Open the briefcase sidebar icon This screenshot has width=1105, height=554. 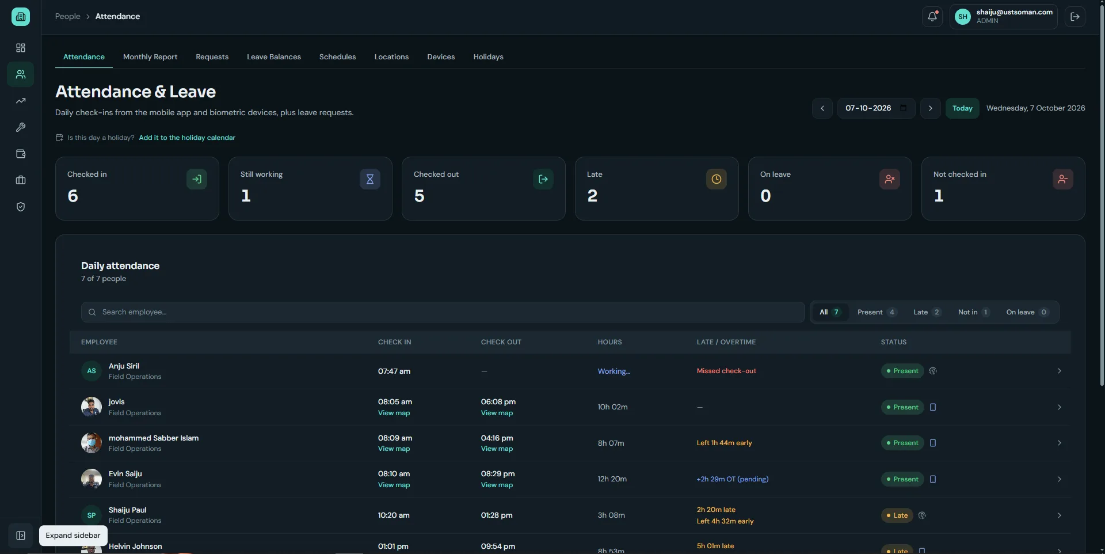(21, 180)
